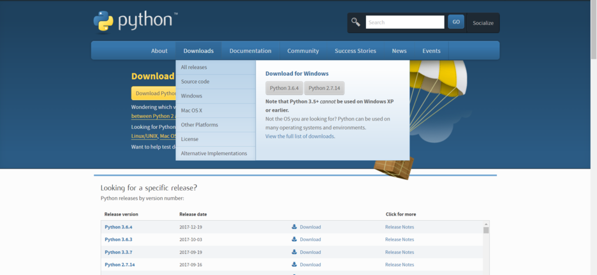
Task: Open Python 2.7.14 release version link
Action: (x=120, y=265)
